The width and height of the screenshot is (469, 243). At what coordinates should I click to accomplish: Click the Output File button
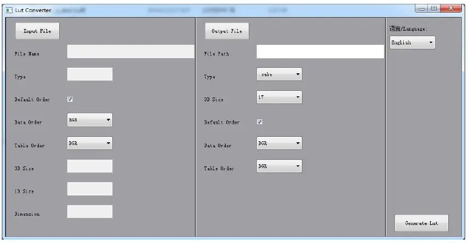coord(227,31)
